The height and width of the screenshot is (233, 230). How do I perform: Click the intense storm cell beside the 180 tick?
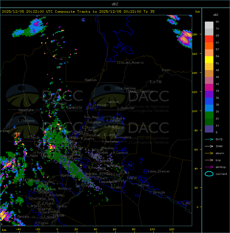point(184,39)
